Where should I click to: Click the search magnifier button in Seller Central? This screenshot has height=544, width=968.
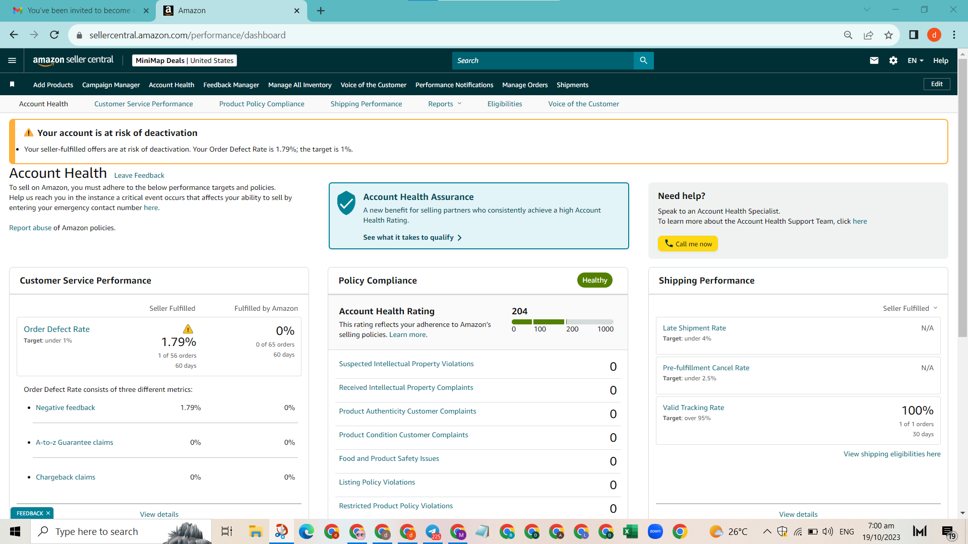pyautogui.click(x=643, y=60)
